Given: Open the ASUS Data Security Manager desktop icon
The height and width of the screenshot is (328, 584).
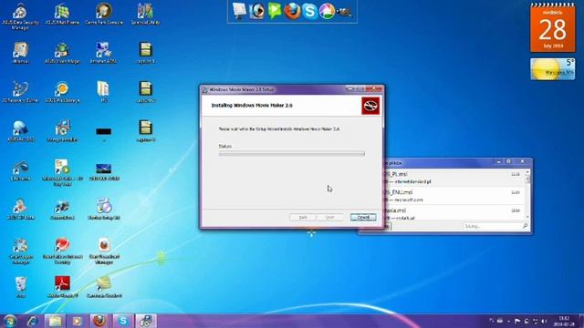Looking at the screenshot, I should [20, 15].
